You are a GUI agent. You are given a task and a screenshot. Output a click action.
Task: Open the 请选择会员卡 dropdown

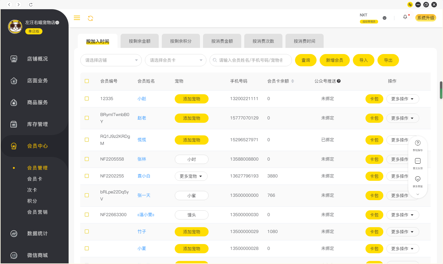[176, 60]
